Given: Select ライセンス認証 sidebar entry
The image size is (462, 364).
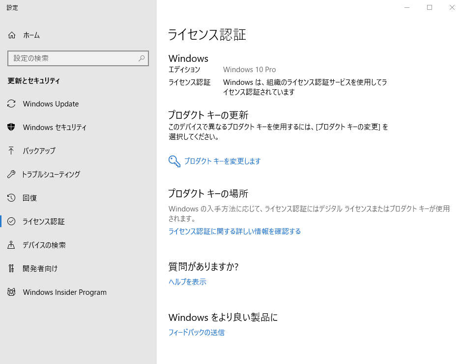Looking at the screenshot, I should point(78,221).
